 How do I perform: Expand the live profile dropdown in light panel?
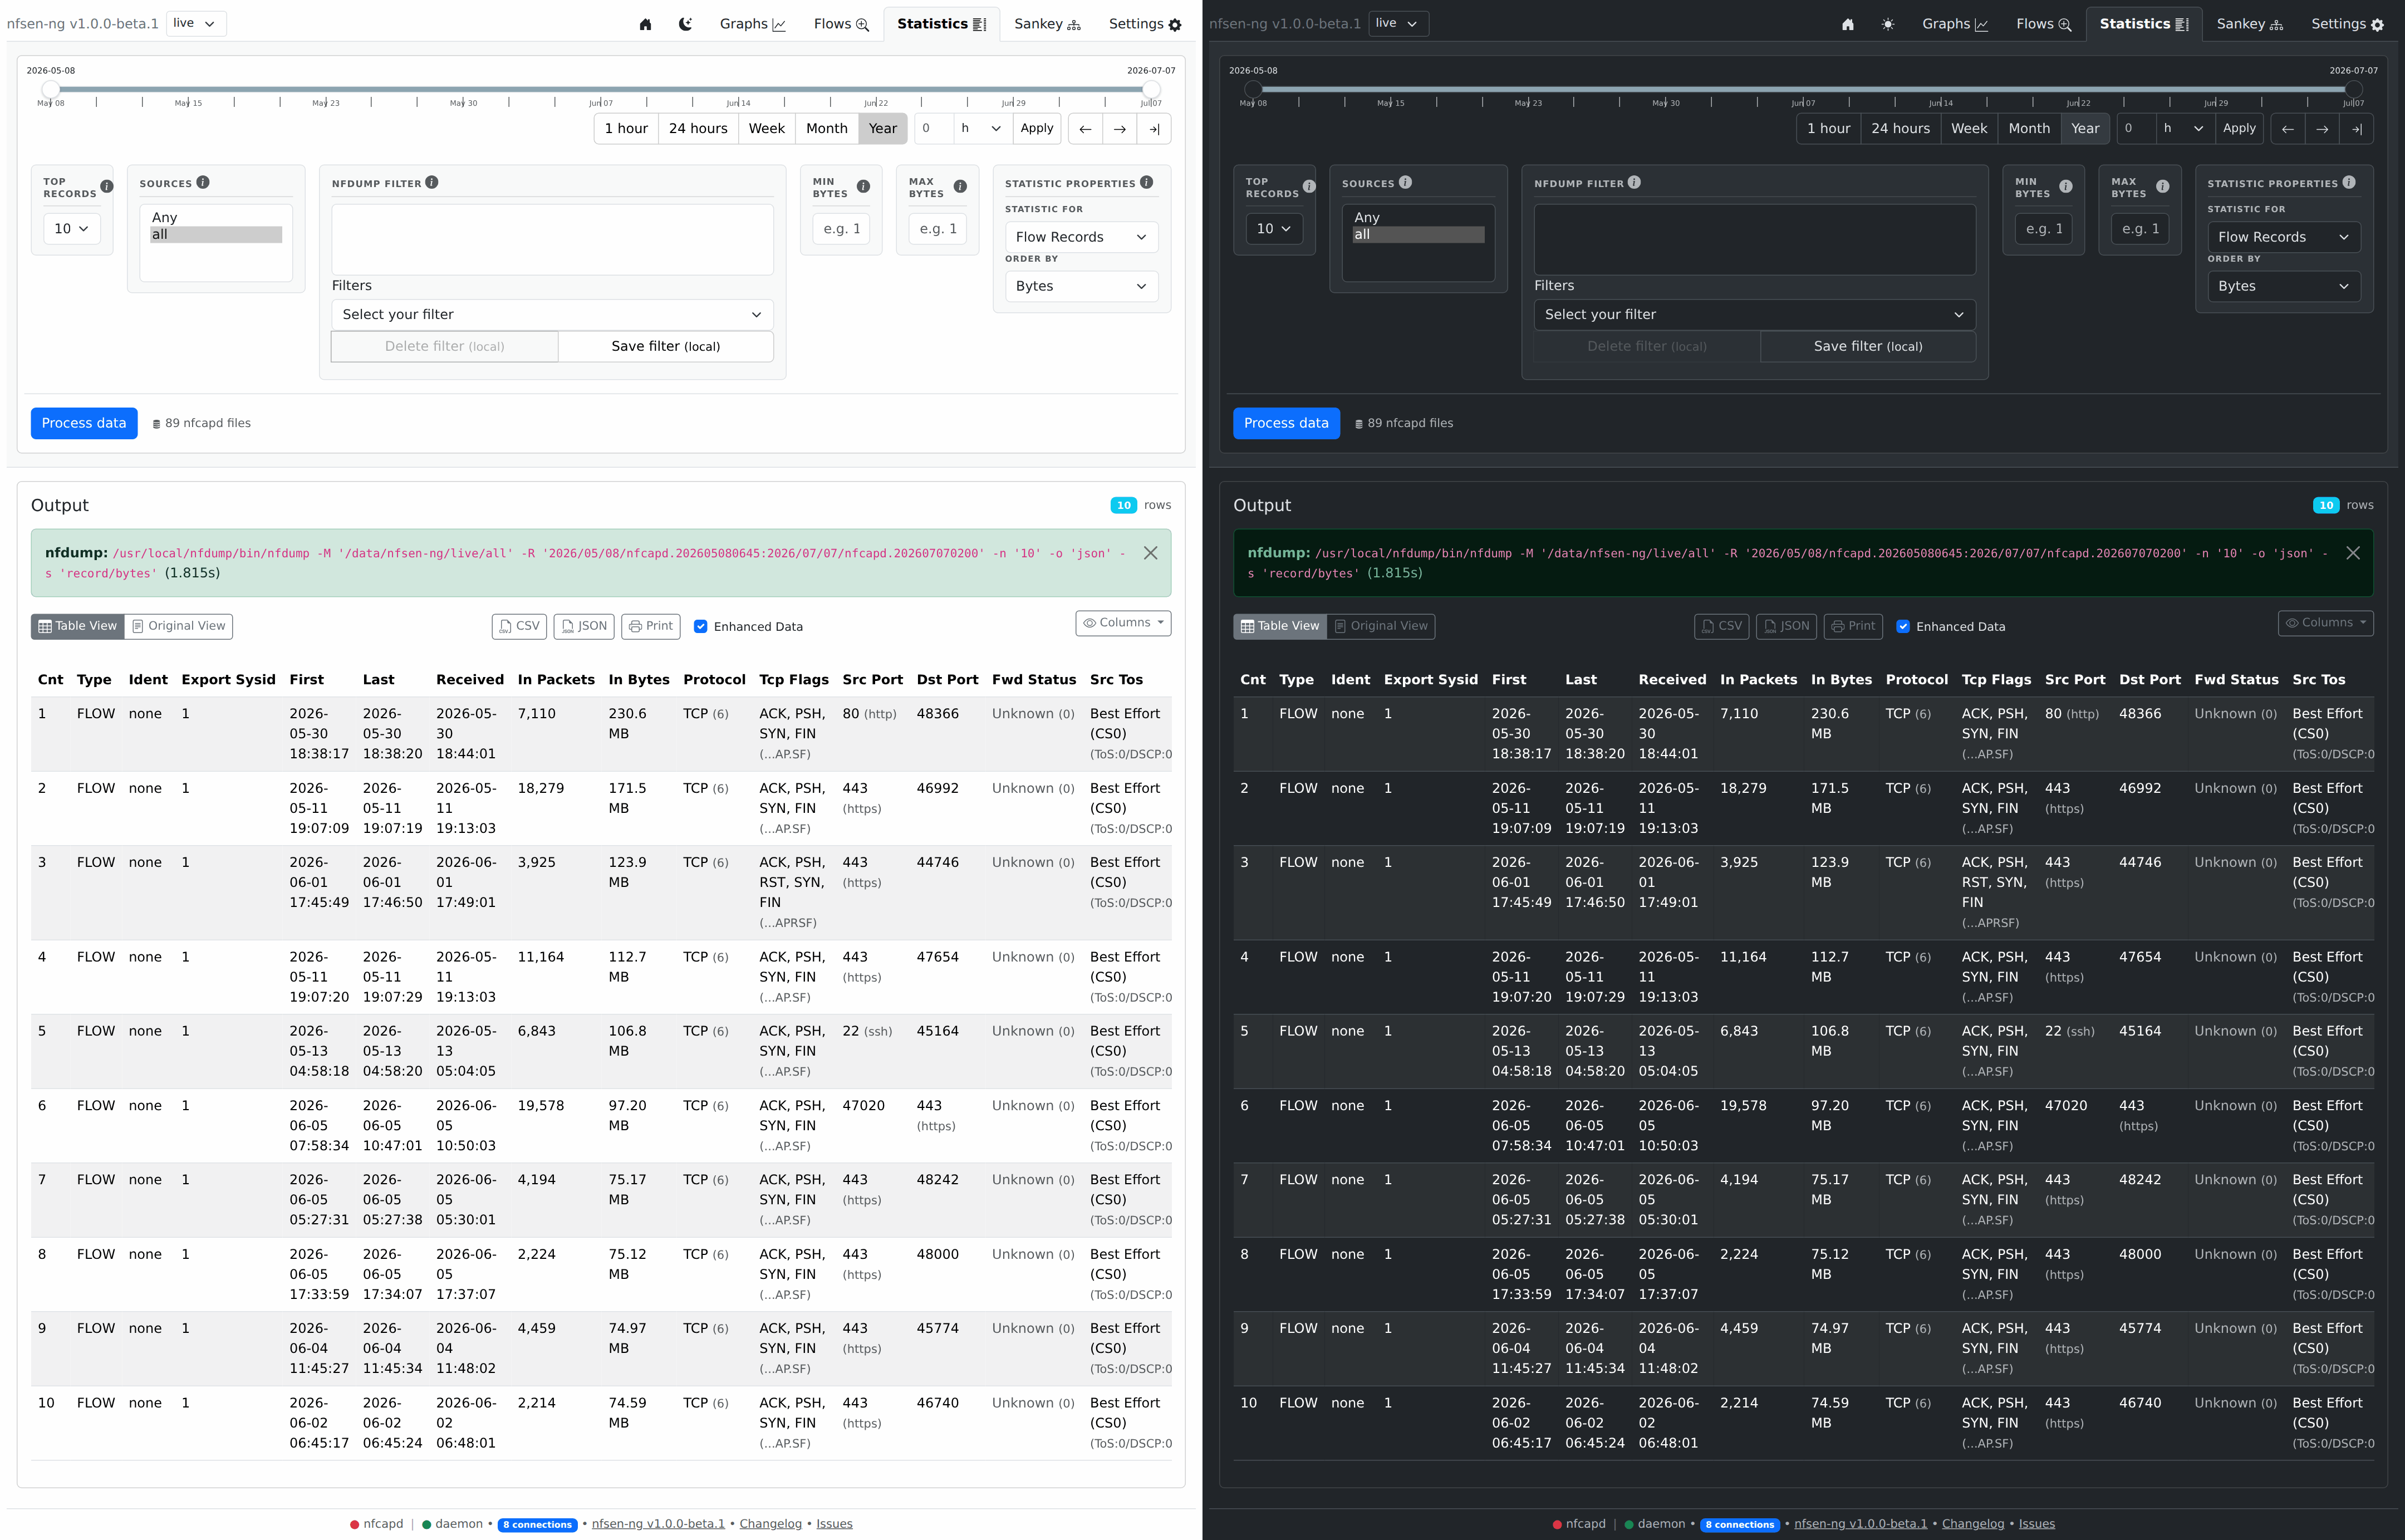pos(195,23)
